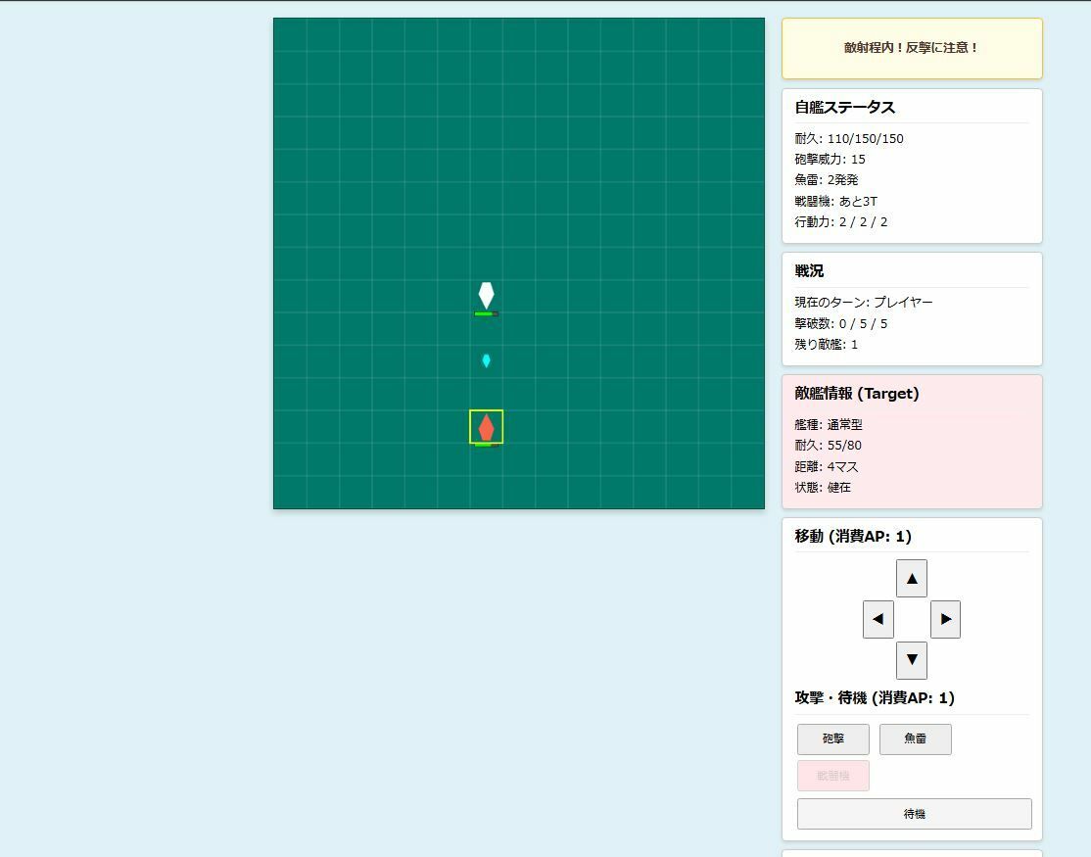Launch a torpedo with the 魚雷 button

(915, 739)
